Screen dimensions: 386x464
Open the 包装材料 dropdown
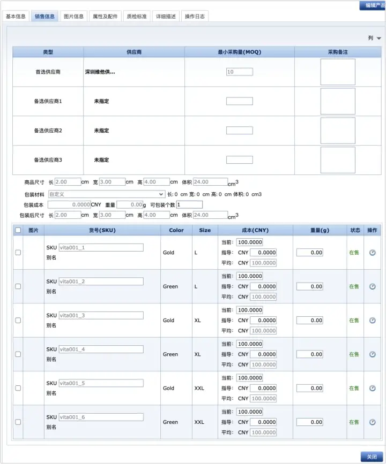tap(106, 194)
